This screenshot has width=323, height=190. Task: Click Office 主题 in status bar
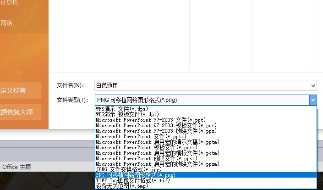(16, 167)
